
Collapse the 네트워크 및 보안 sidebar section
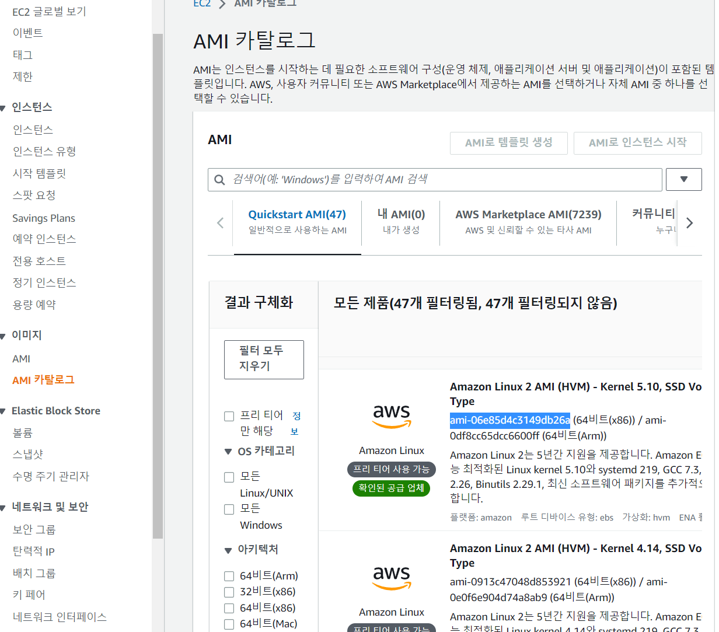[x=3, y=508]
